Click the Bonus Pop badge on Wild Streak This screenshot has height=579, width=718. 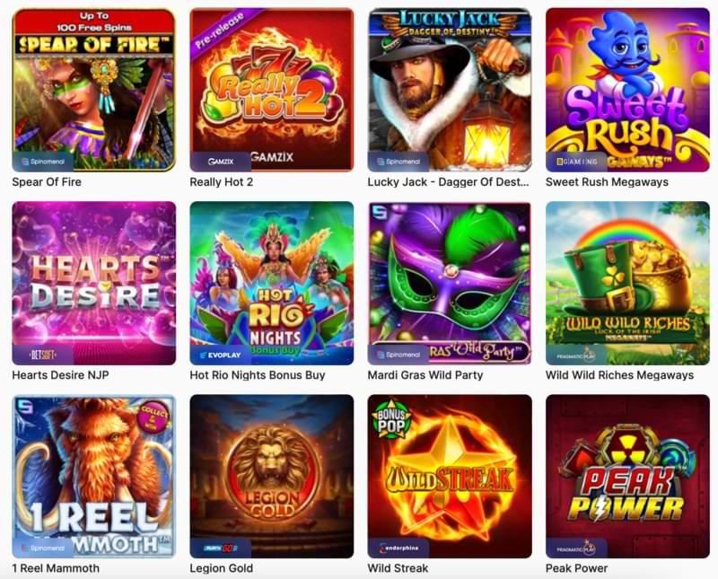pyautogui.click(x=391, y=420)
